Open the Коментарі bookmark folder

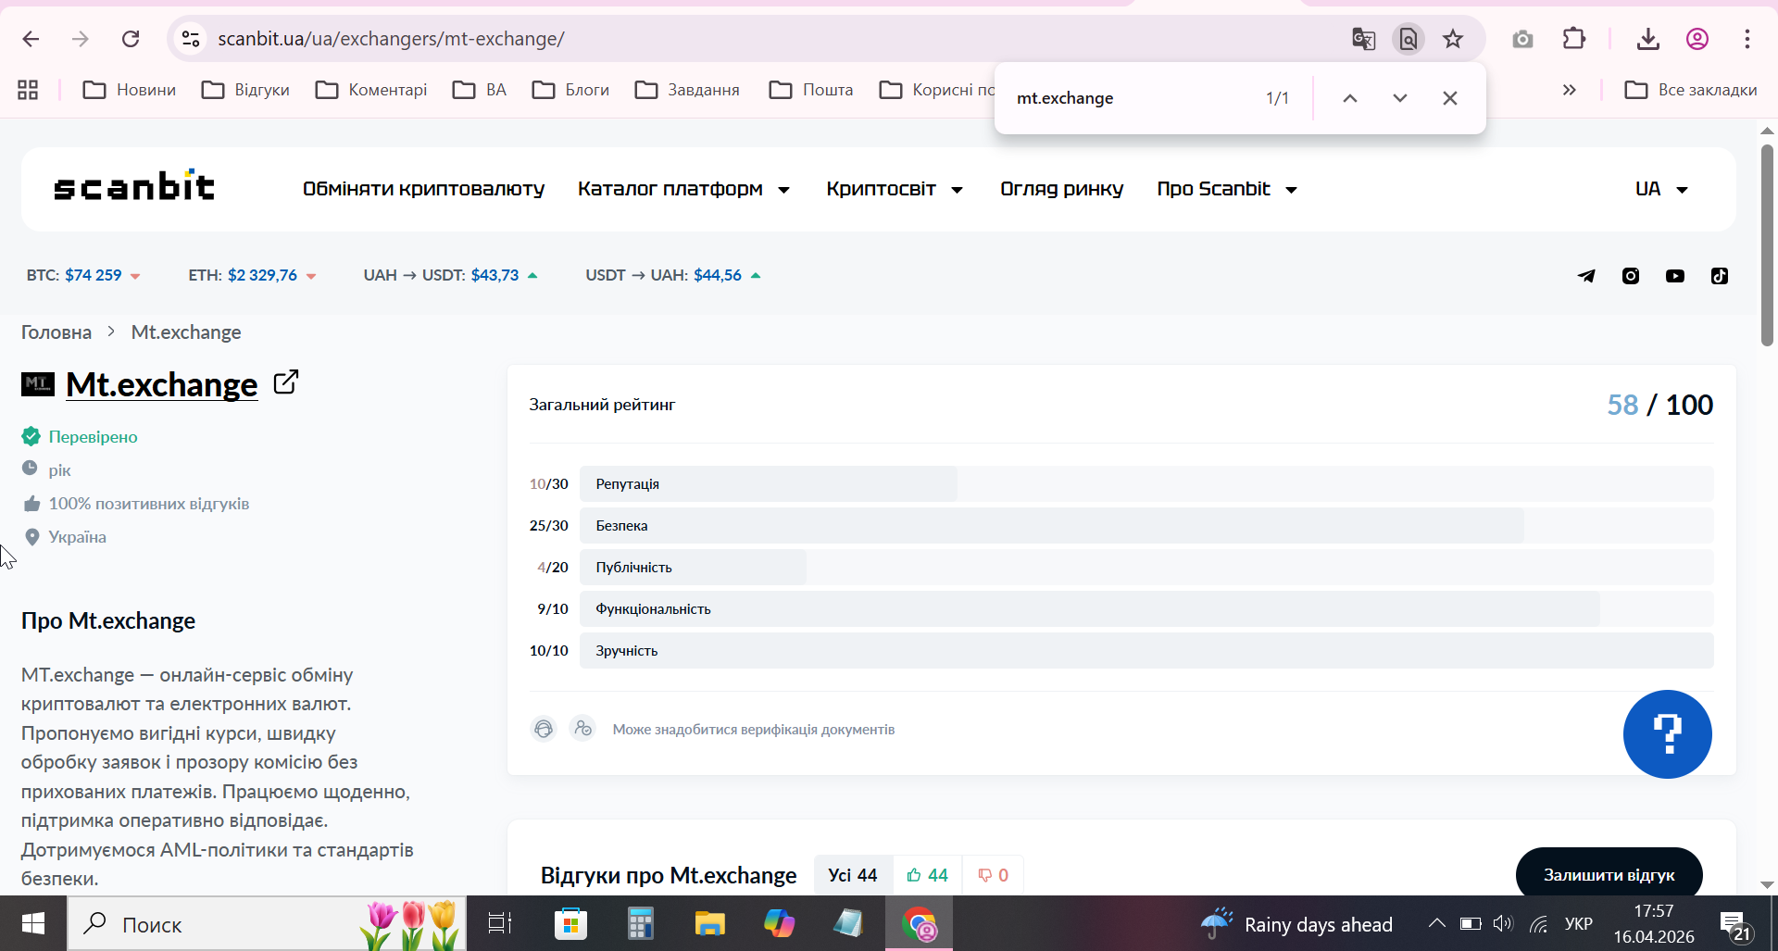[371, 90]
